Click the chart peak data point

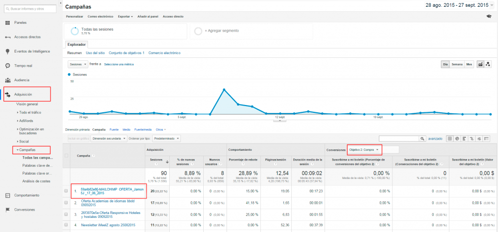coord(224,89)
